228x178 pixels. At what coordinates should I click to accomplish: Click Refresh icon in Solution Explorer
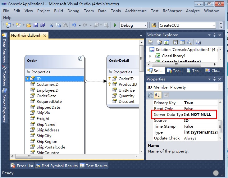(166, 42)
